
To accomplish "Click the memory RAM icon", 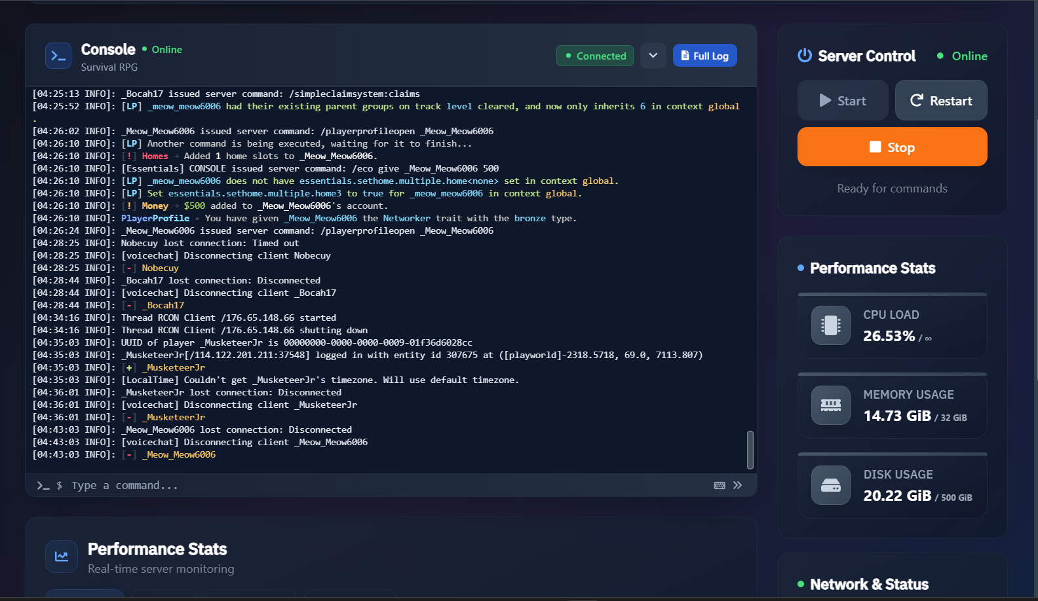I will pos(831,405).
